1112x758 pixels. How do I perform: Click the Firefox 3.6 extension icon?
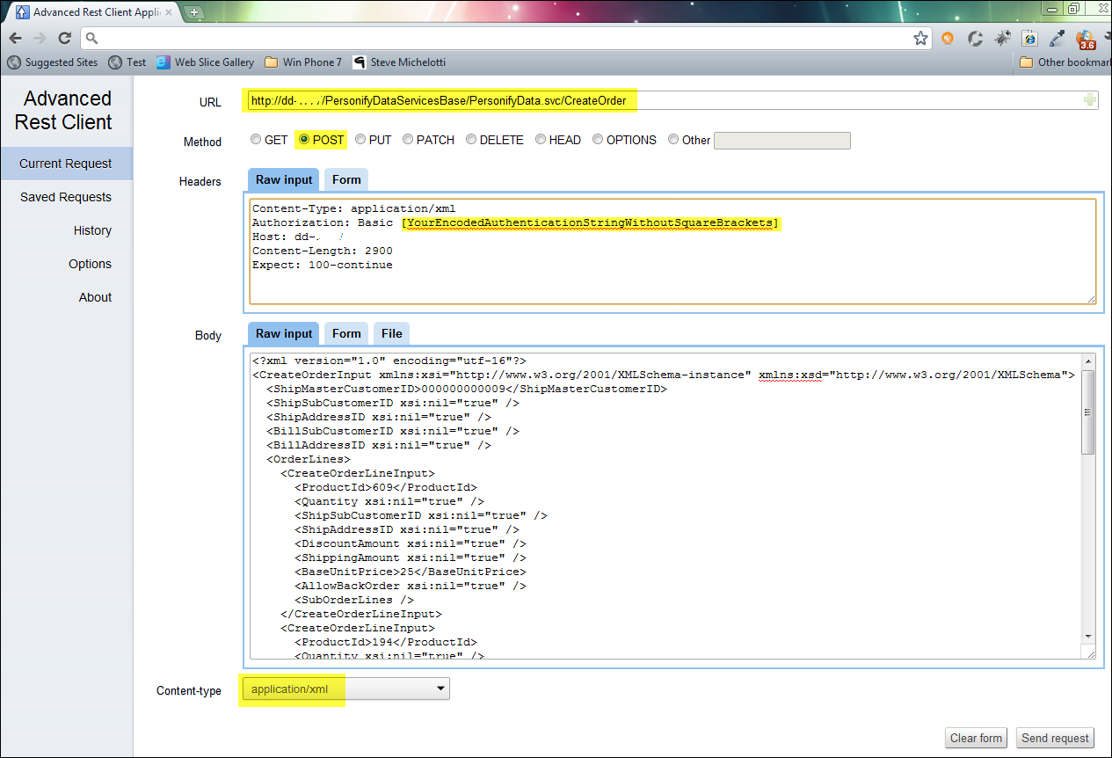[x=1087, y=40]
